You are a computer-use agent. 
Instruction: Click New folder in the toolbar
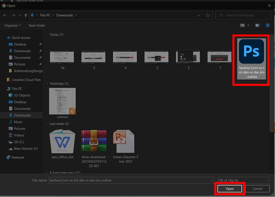[37, 25]
